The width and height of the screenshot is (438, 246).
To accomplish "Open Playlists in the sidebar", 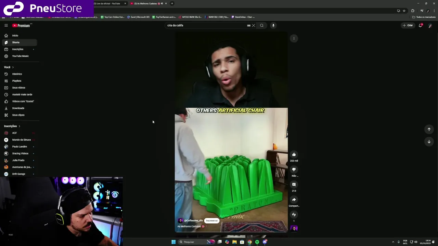I will (x=19, y=81).
